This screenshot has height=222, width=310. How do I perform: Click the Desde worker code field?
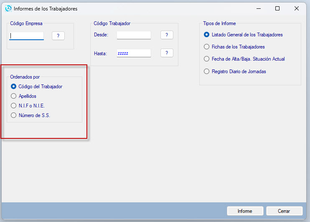click(x=134, y=35)
